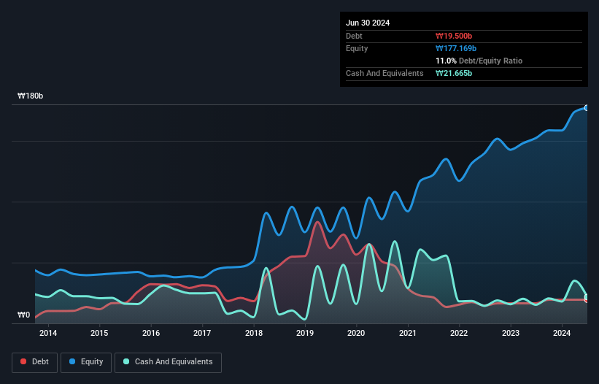Click the 2019 x-axis label
The image size is (599, 384).
pos(305,333)
